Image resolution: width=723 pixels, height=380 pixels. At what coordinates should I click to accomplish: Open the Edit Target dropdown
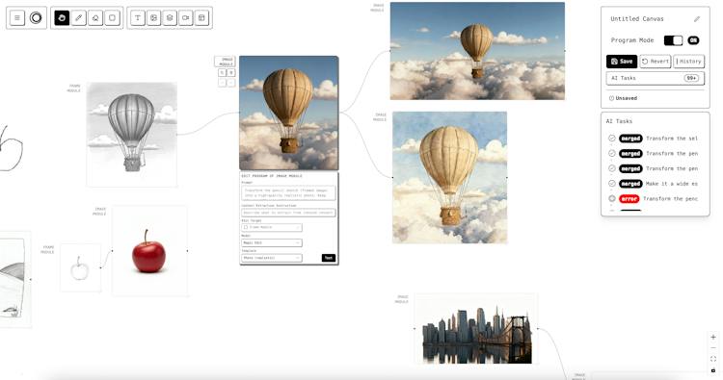(x=272, y=227)
